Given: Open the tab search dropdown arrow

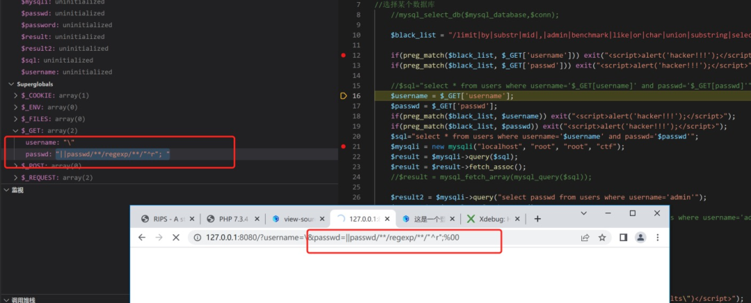Looking at the screenshot, I should click(x=584, y=213).
